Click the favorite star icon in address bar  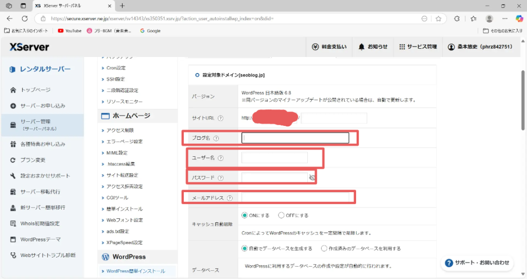[438, 18]
